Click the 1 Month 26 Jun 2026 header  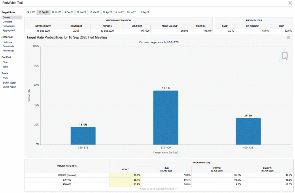(x=267, y=169)
